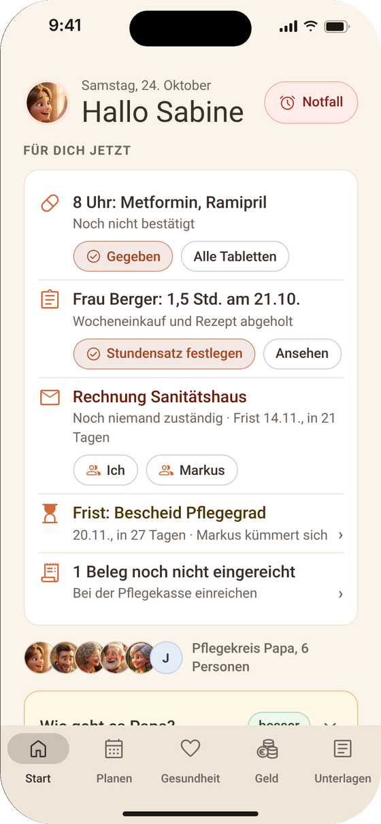Tap Noch nicht bestätigt status text
Image resolution: width=381 pixels, height=824 pixels.
pos(134,224)
